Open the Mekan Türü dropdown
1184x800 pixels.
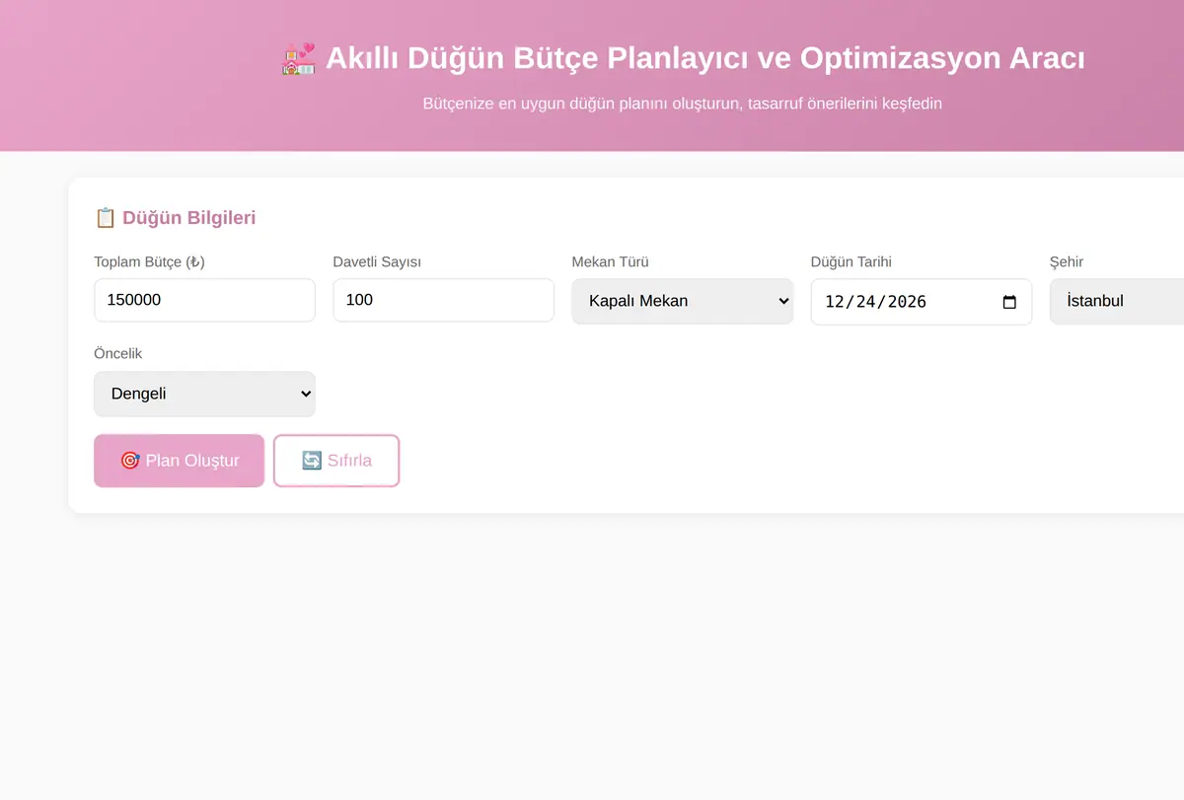(683, 301)
